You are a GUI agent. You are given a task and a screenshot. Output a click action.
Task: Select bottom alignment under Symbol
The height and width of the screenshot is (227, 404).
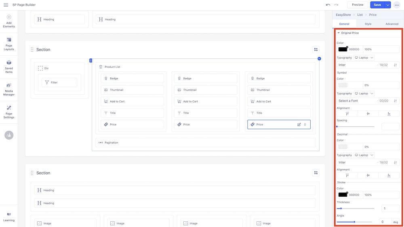pyautogui.click(x=389, y=114)
